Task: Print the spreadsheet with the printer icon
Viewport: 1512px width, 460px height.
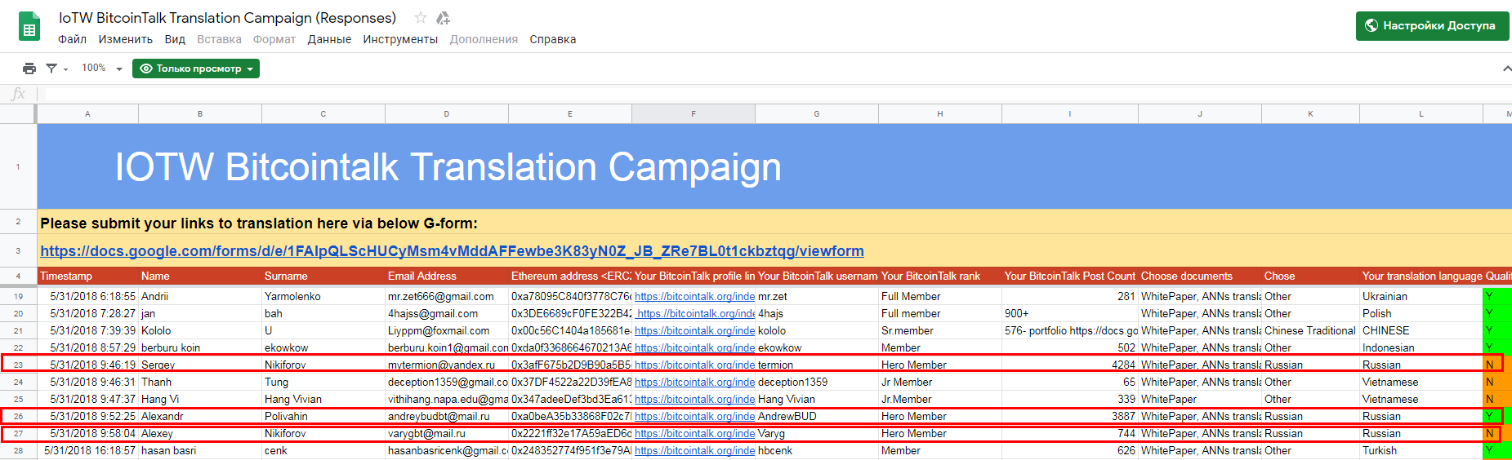Action: pos(29,69)
